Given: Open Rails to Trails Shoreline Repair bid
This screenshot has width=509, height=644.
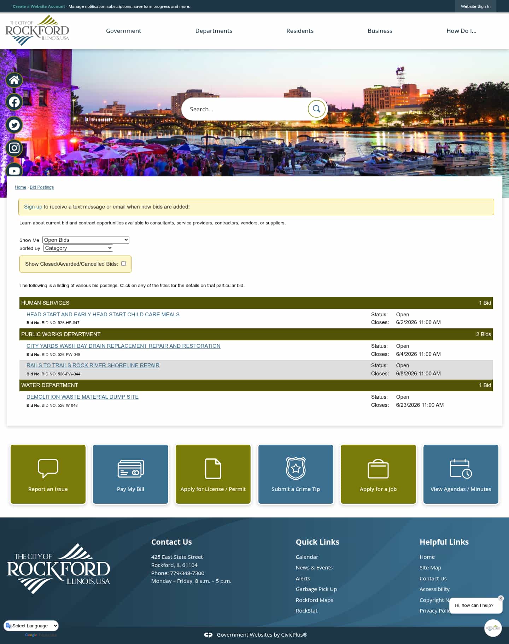Looking at the screenshot, I should [93, 365].
